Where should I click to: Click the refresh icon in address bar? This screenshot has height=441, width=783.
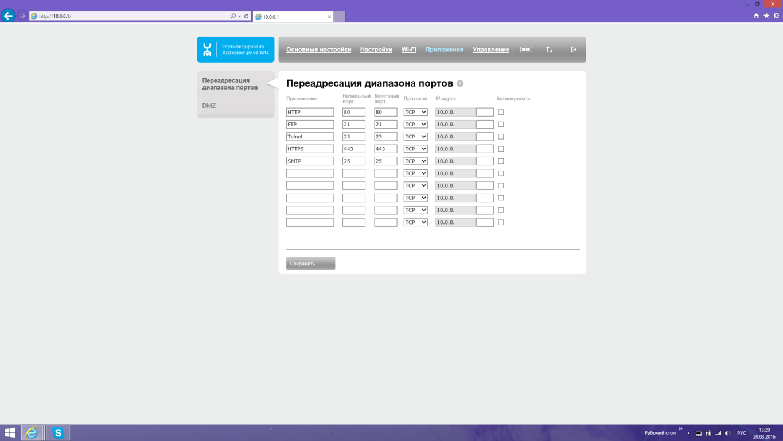247,16
